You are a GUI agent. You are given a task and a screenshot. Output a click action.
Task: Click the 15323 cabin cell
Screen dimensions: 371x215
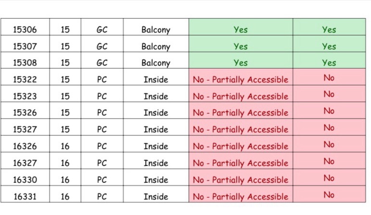click(25, 96)
